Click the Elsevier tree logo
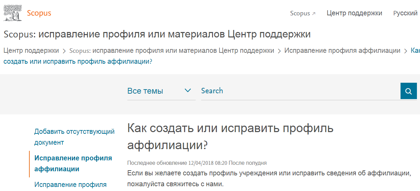The width and height of the screenshot is (420, 191). (12, 13)
